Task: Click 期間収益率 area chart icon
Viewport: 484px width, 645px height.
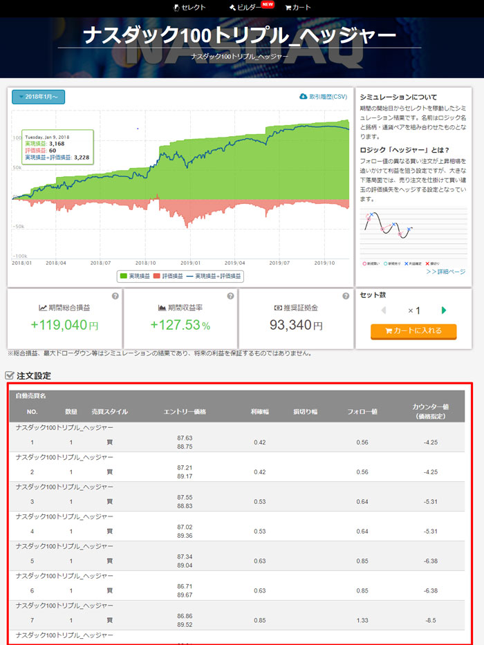Action: tap(162, 308)
